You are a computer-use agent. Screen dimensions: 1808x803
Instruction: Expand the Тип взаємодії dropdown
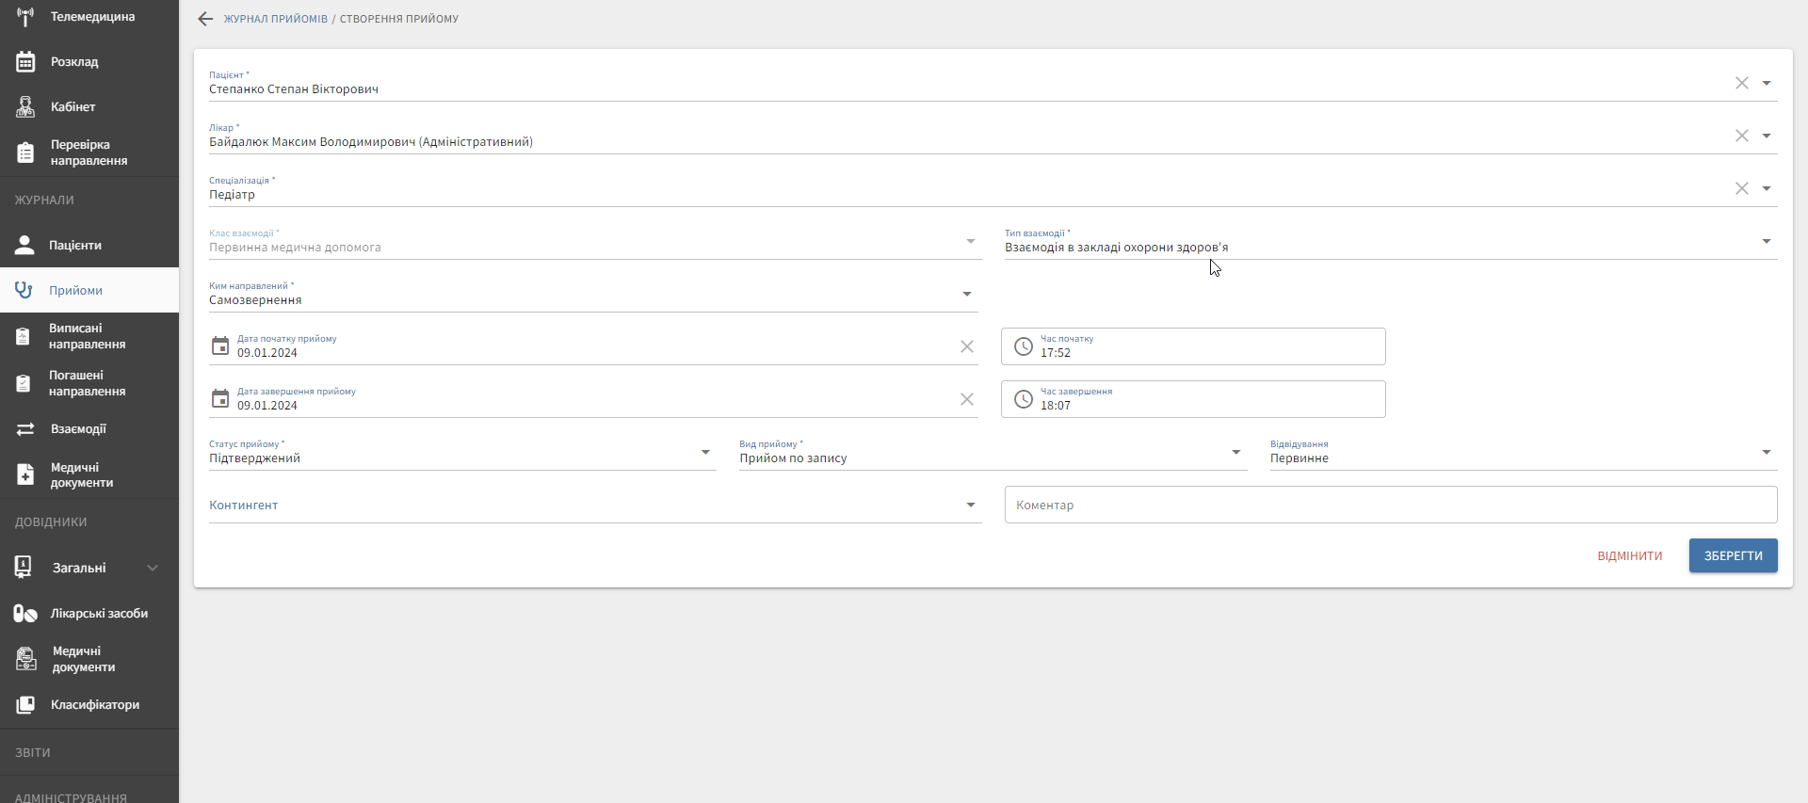click(1766, 242)
